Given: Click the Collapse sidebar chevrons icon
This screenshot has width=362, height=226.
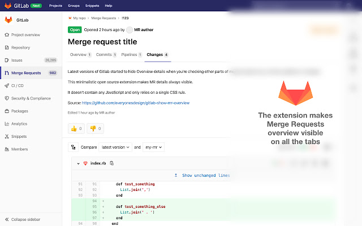Looking at the screenshot, I should coord(7,219).
